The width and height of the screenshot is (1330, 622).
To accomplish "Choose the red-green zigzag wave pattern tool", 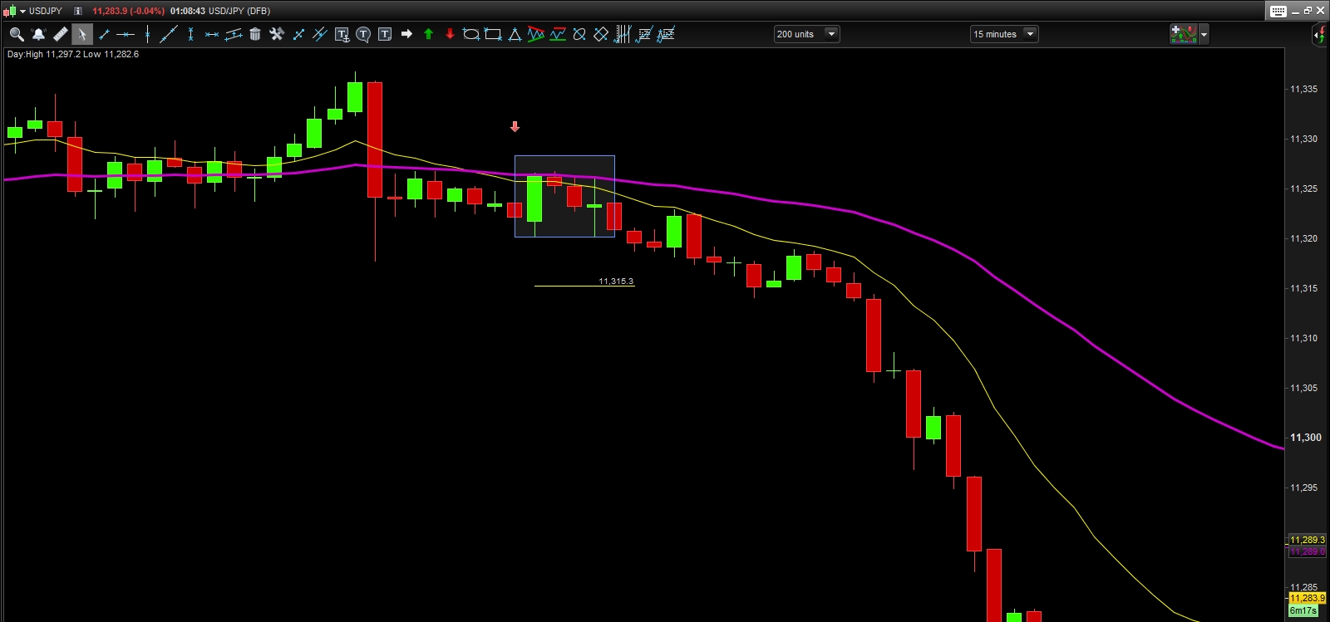I will point(536,34).
